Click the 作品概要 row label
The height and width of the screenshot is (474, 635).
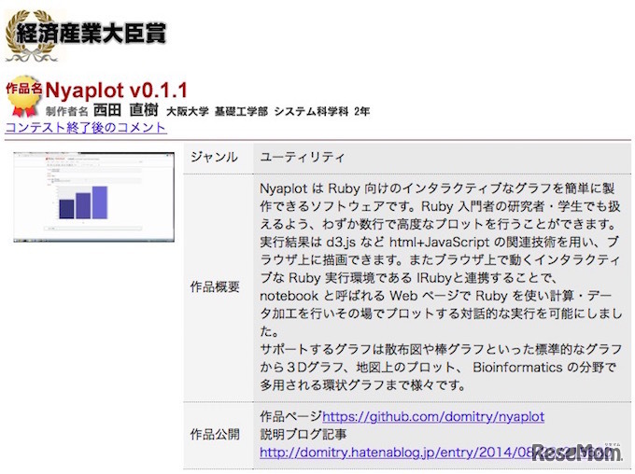[x=215, y=287]
